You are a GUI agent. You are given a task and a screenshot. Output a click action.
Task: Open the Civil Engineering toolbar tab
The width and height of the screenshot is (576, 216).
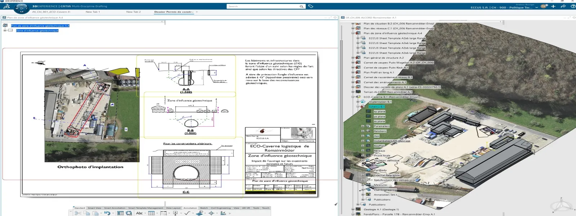point(221,208)
